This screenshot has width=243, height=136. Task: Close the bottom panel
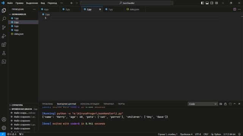pyautogui.click(x=239, y=104)
